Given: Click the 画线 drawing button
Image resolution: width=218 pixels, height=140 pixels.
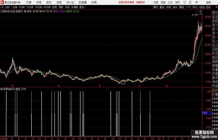Looking at the screenshot, I should [182, 7].
